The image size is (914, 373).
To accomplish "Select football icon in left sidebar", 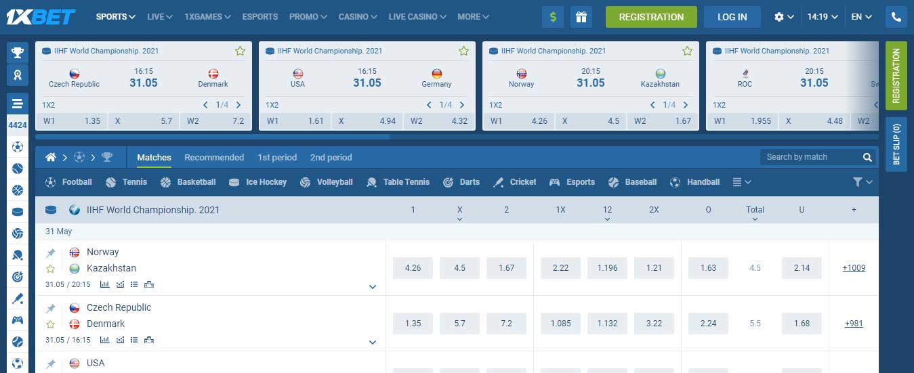I will (18, 147).
